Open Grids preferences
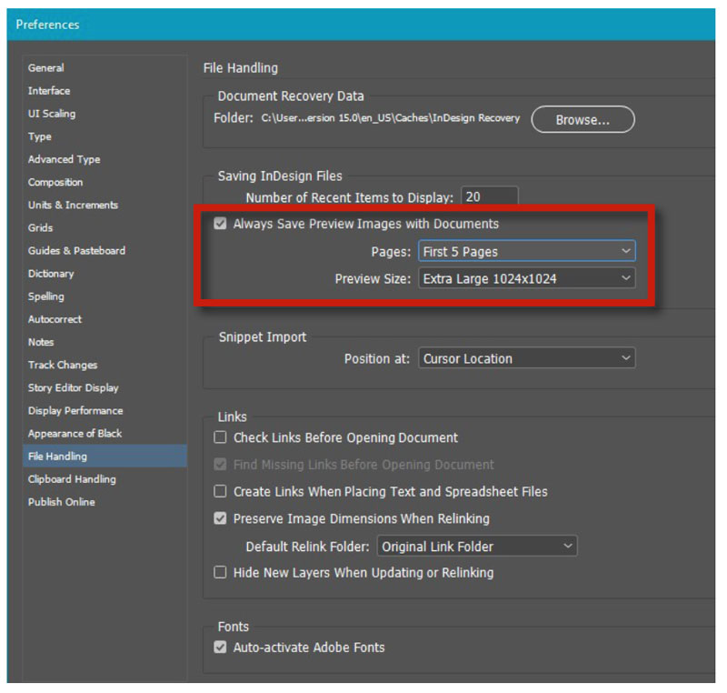Image resolution: width=727 pixels, height=693 pixels. (x=40, y=227)
